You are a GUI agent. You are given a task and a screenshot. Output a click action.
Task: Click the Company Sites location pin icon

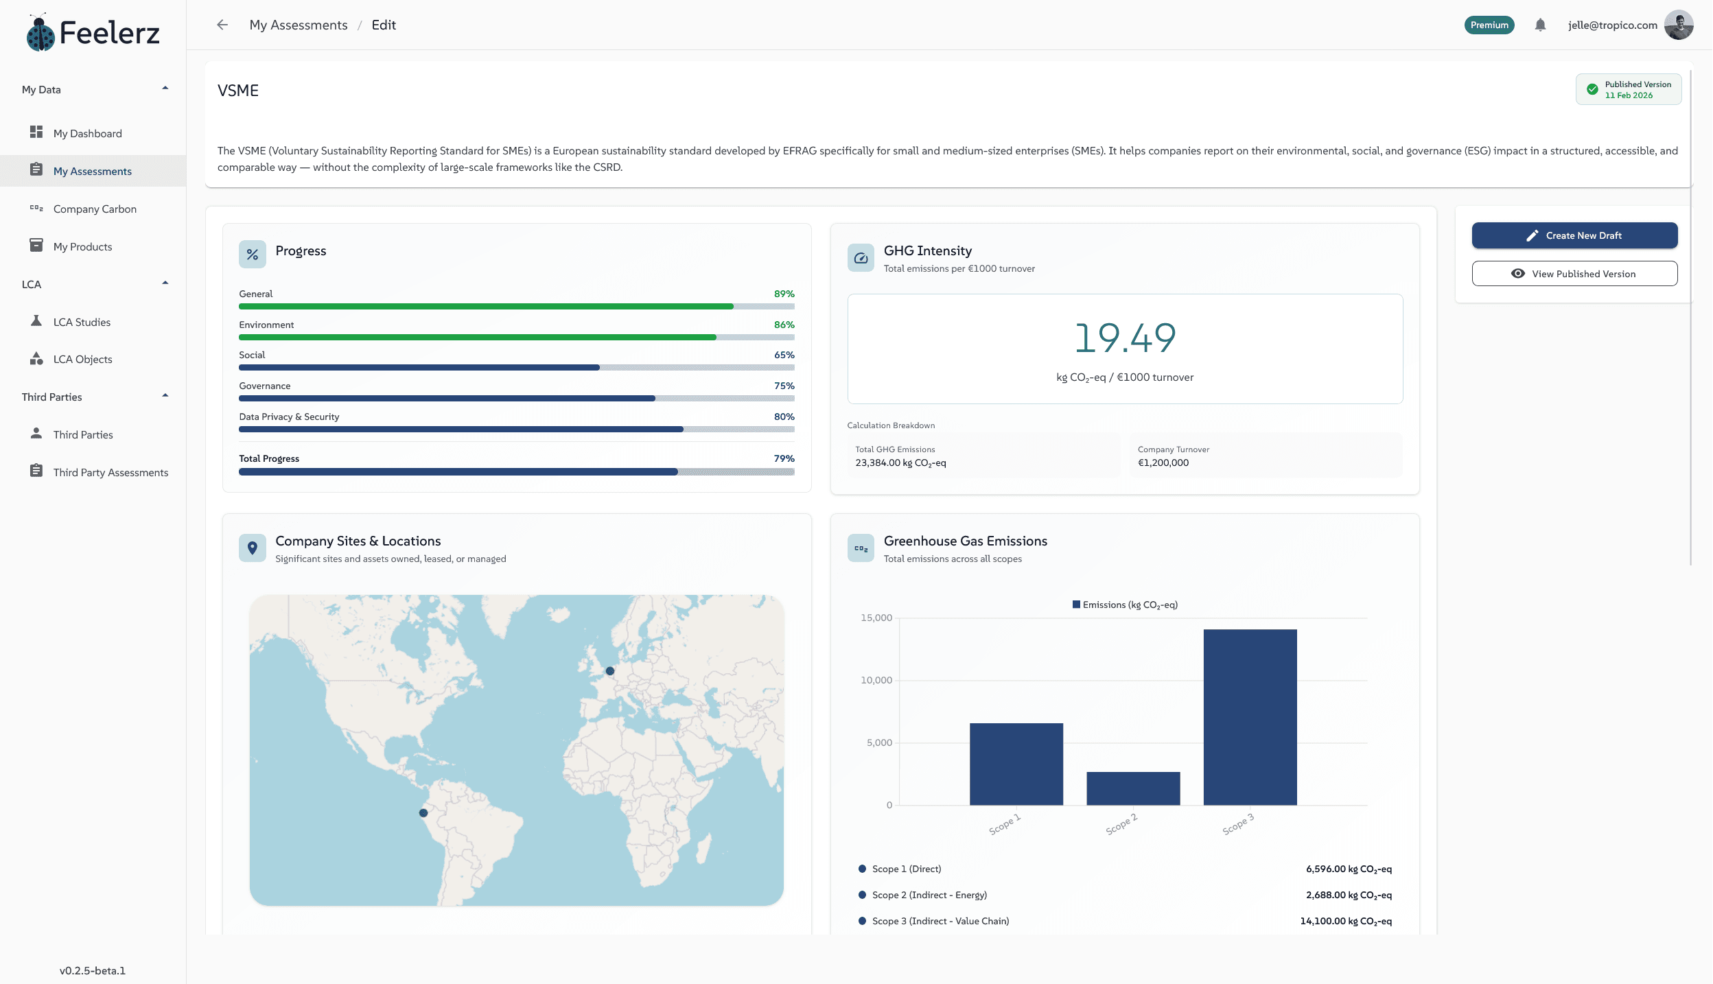coord(253,548)
